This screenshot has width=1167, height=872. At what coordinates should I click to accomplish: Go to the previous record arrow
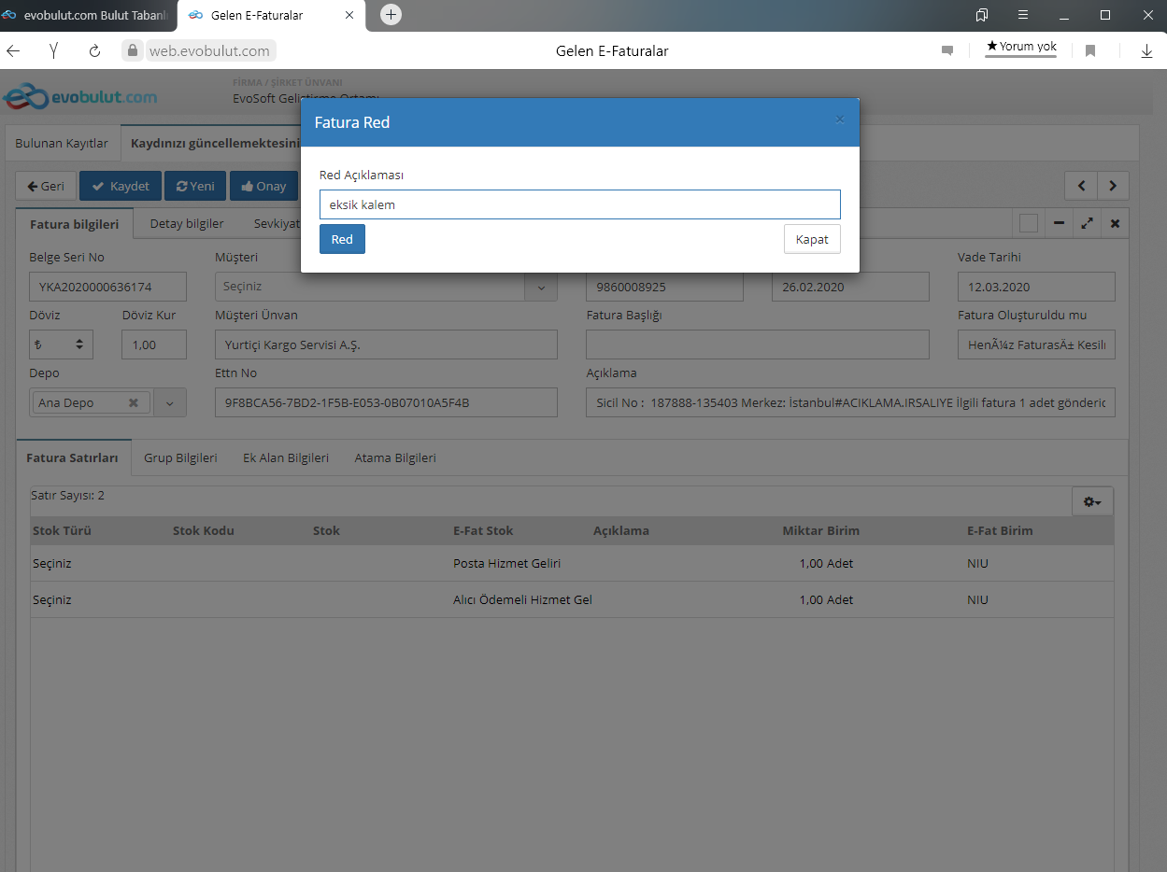coord(1081,186)
